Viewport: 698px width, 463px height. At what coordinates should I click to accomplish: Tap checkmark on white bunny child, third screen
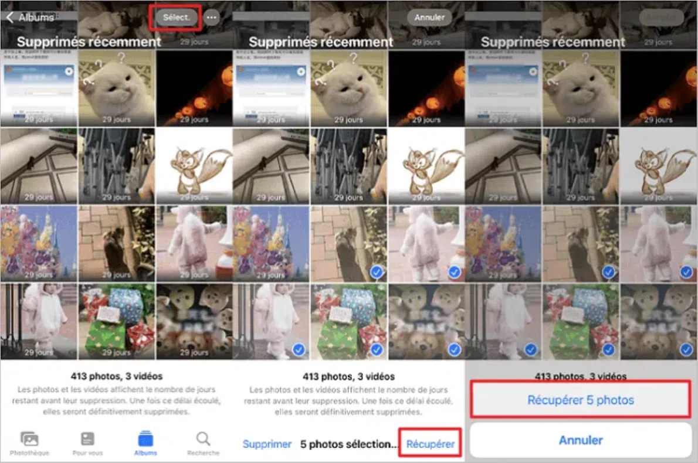tap(531, 349)
